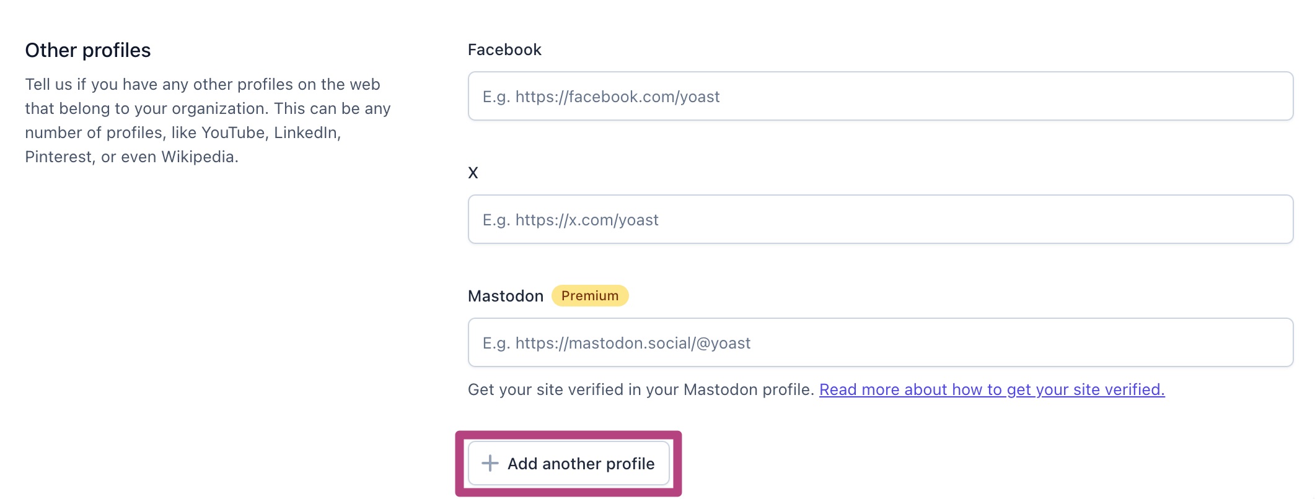Image resolution: width=1315 pixels, height=499 pixels.
Task: Click the 'Get your site verified' help text
Action: coord(641,389)
